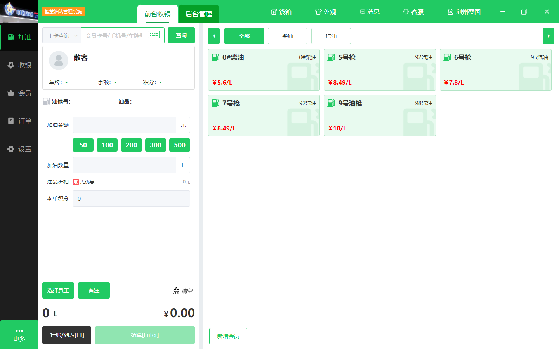The width and height of the screenshot is (559, 349).
Task: Click the ¥0.00 total amount
Action: 179,313
